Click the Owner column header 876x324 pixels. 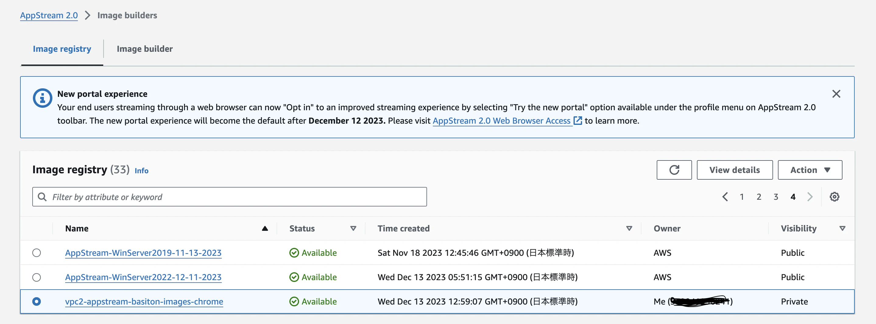[x=667, y=228]
